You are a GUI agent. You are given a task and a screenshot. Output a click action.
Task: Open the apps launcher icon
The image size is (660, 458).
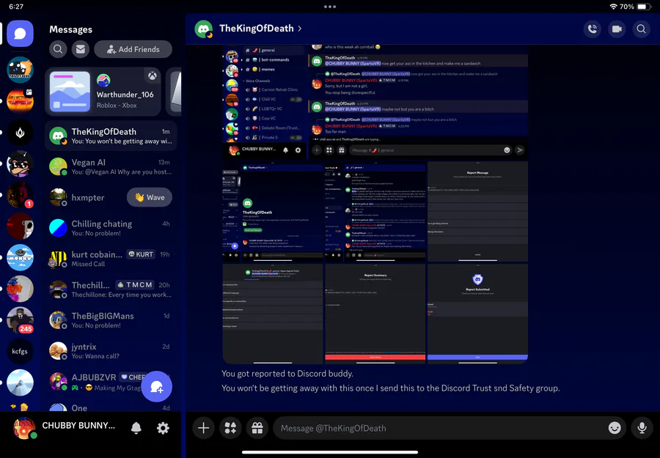(x=230, y=428)
